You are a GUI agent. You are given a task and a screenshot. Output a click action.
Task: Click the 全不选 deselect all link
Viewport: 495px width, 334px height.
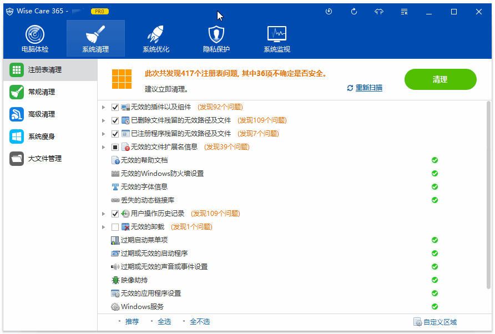coord(200,322)
